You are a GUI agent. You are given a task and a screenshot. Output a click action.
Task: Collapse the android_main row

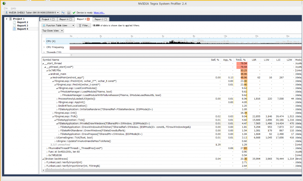pyautogui.click(x=49, y=74)
